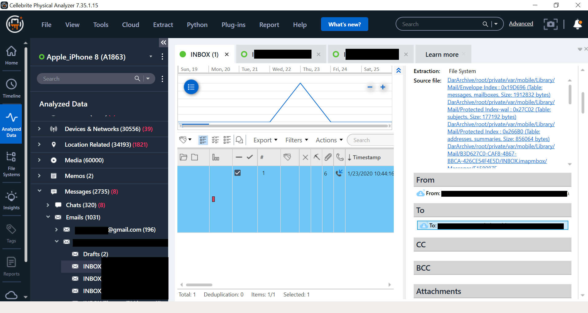This screenshot has width=588, height=313.
Task: Open the Python menu
Action: click(197, 25)
